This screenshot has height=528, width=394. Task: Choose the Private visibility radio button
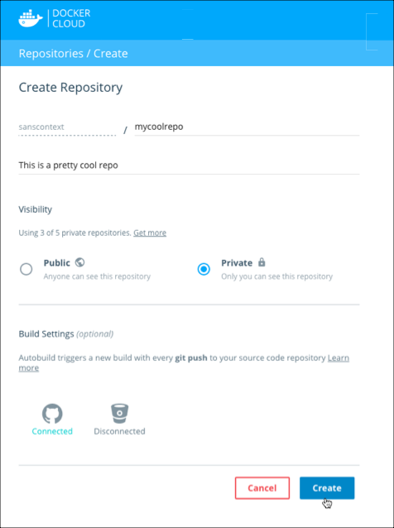point(204,269)
